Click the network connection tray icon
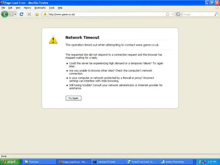Image resolution: width=220 pixels, height=165 pixels. 204,162
